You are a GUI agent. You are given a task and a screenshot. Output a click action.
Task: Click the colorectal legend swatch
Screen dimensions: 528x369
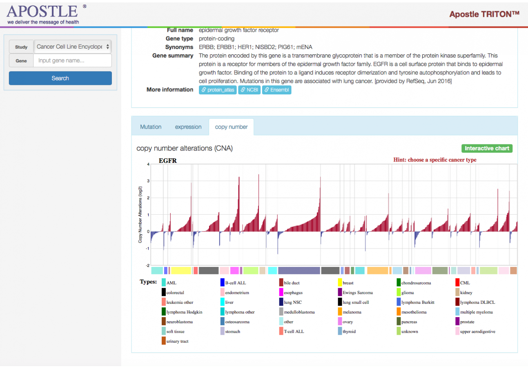click(164, 292)
